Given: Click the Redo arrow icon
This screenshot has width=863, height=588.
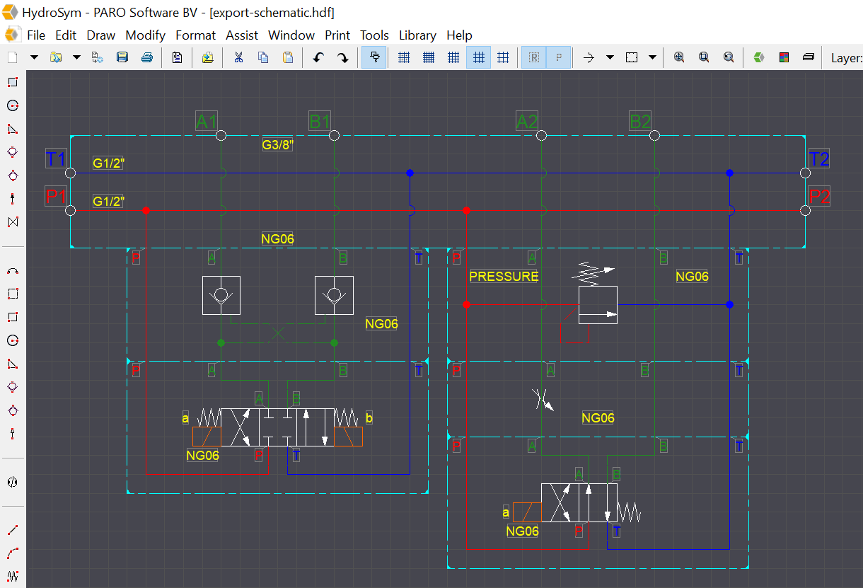Looking at the screenshot, I should click(x=343, y=57).
